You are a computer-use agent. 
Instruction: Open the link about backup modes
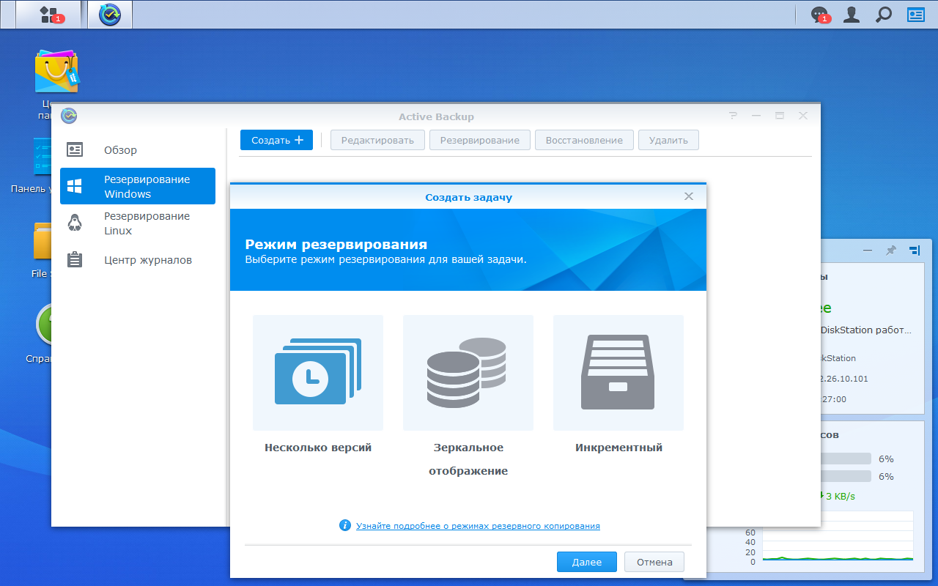coord(478,526)
